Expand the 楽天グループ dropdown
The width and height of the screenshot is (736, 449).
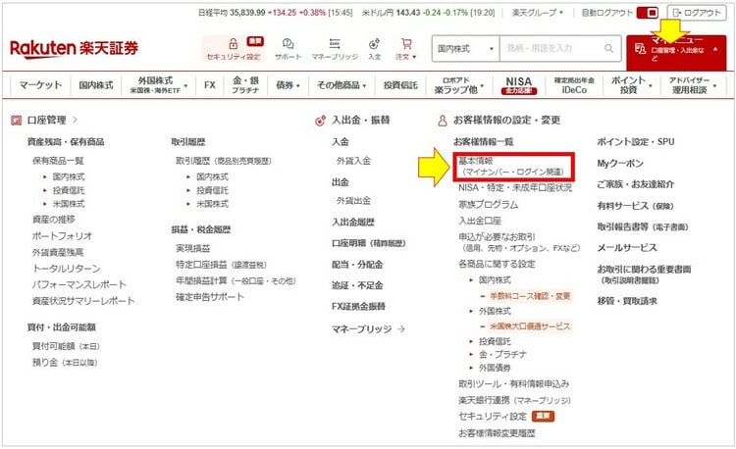point(537,13)
